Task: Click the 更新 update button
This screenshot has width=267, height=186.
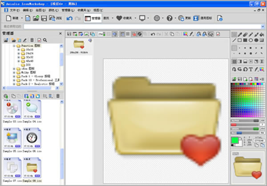Action: point(184,18)
